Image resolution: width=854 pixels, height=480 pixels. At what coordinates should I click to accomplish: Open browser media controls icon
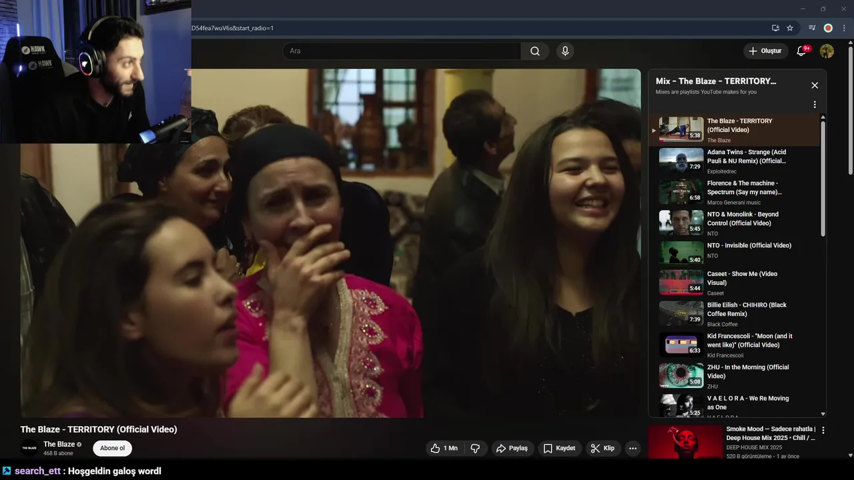click(x=812, y=28)
